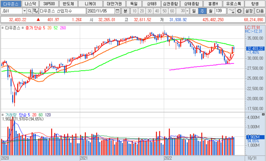The image size is (266, 161).
Task: Open the 상해종합 tab
Action: click(192, 4)
